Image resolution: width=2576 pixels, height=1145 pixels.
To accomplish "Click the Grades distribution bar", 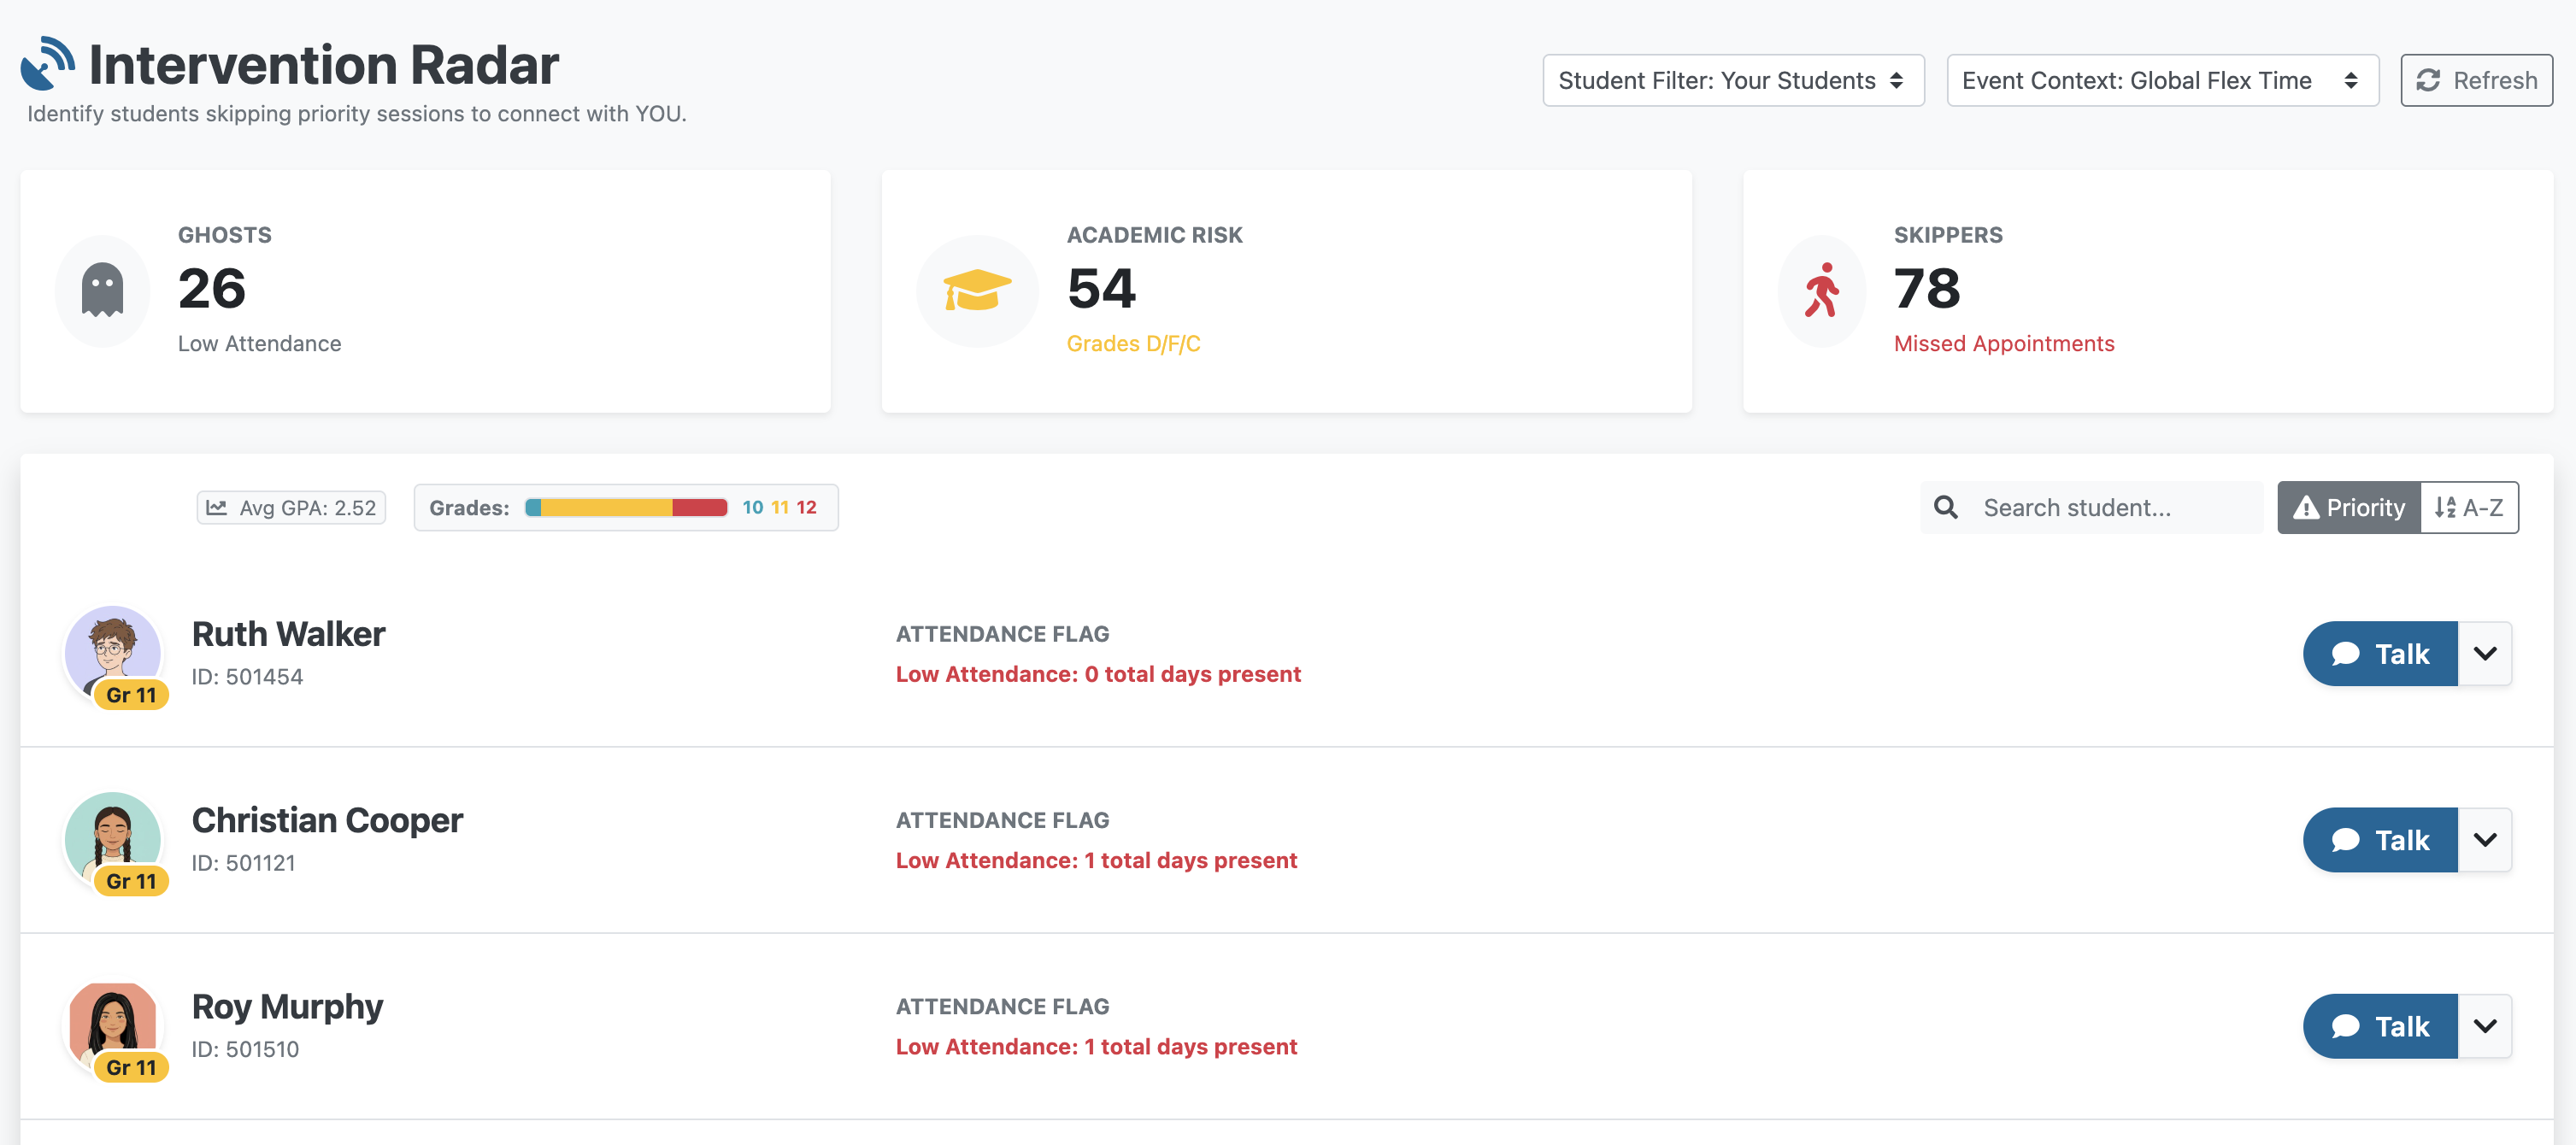I will click(626, 508).
